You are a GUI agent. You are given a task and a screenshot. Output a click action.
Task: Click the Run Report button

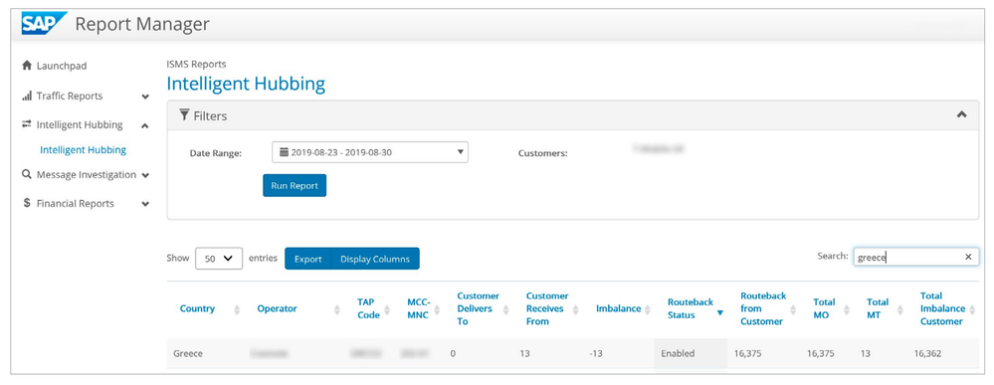[295, 186]
